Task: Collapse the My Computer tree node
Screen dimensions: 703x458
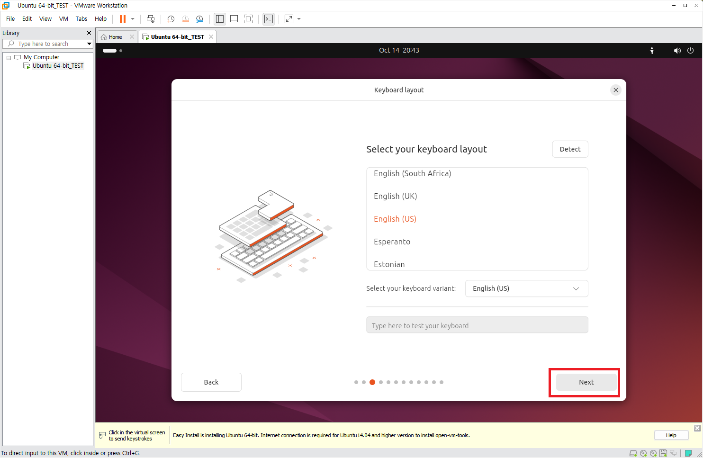Action: pos(9,57)
